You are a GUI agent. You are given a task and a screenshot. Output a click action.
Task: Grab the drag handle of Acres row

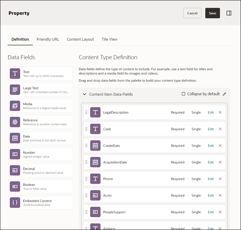[x=86, y=195]
